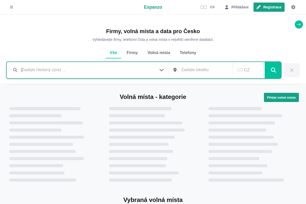The width and height of the screenshot is (306, 204).
Task: Click the user icon beside Přihlášení
Action: [227, 7]
